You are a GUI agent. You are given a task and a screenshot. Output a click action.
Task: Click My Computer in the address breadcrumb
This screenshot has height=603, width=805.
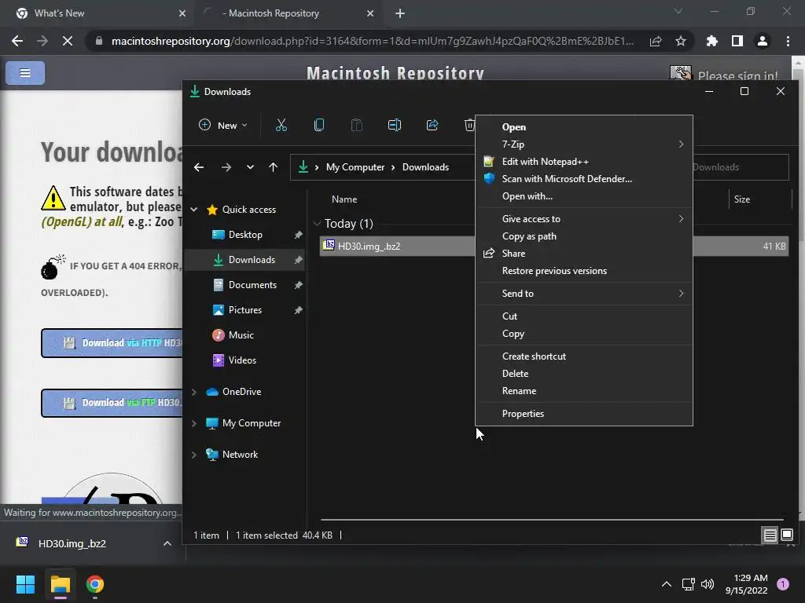355,167
